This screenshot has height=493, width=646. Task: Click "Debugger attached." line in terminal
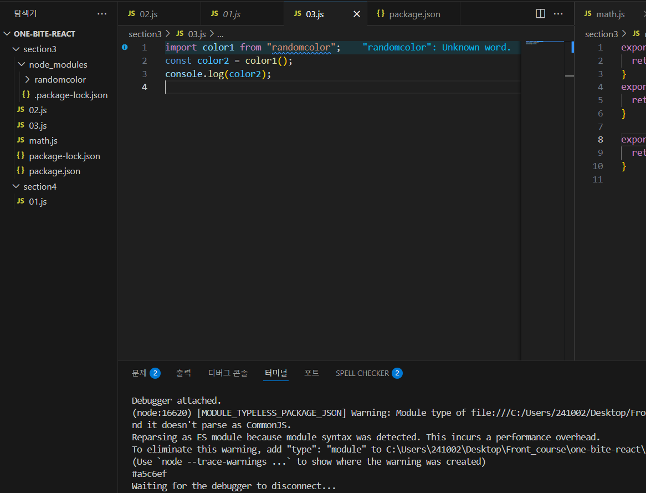tap(176, 400)
